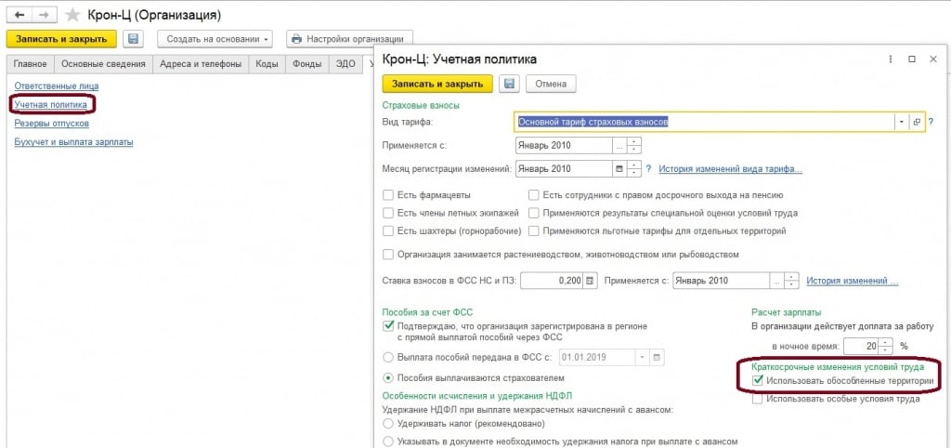Switch to the Основные сведения tab

[102, 64]
